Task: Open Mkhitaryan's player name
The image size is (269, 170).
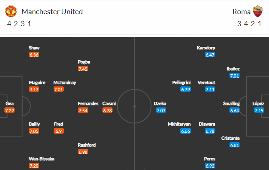Action: tap(179, 124)
